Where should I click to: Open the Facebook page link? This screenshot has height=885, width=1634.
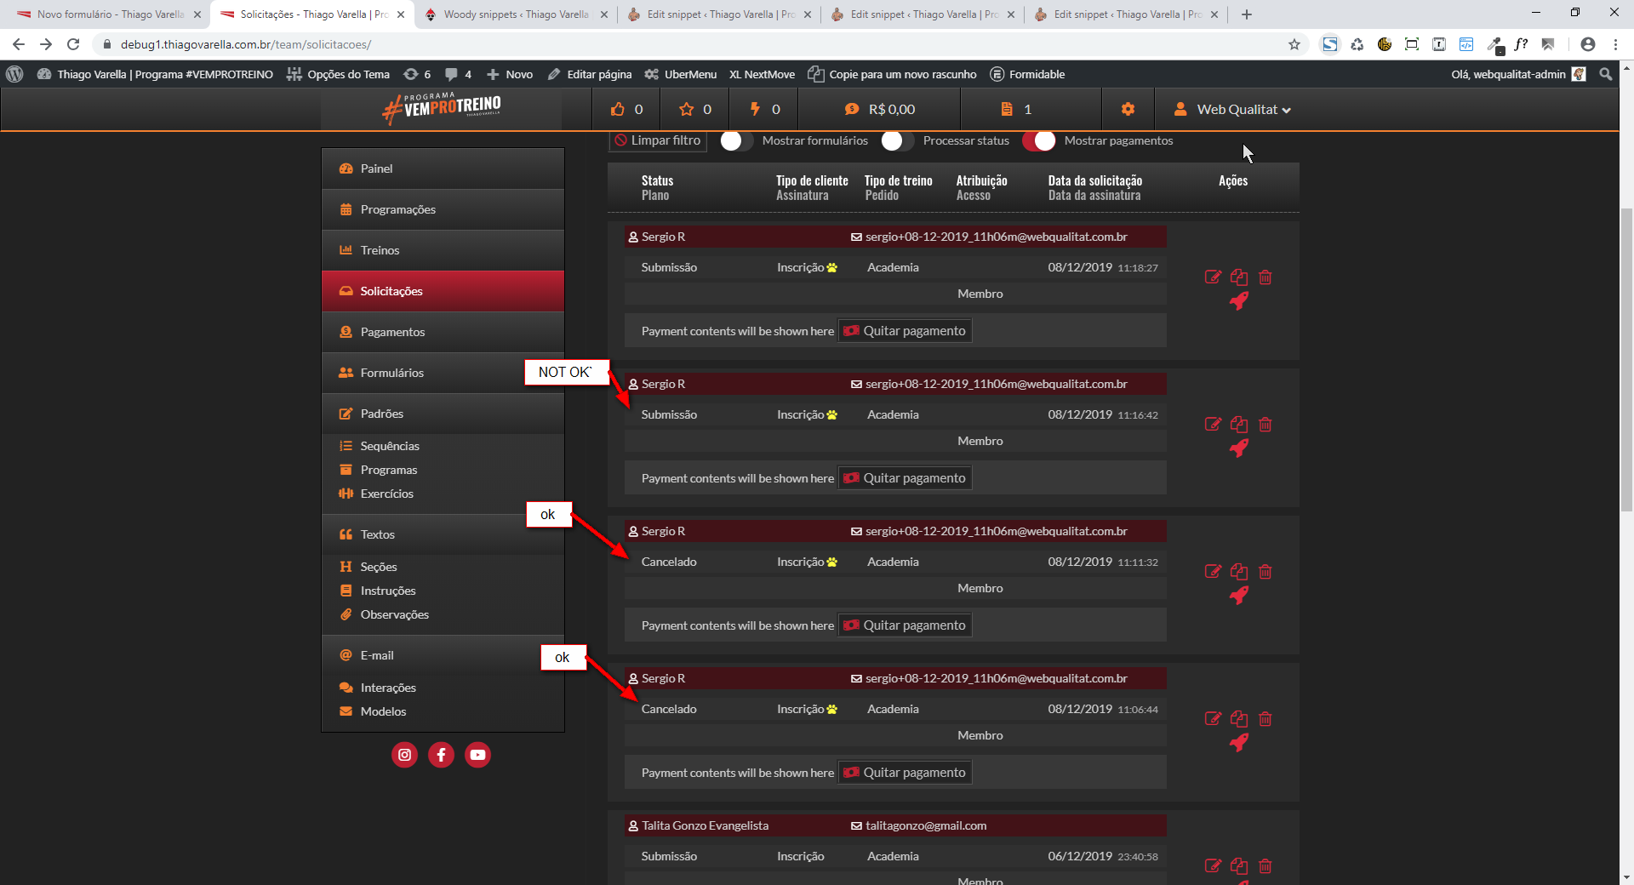click(441, 755)
